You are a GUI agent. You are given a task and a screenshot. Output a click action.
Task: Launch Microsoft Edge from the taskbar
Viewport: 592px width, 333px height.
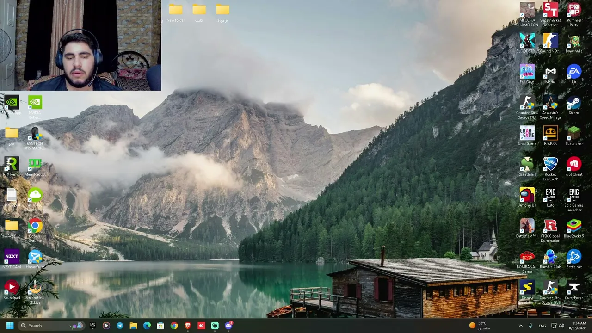point(147,326)
